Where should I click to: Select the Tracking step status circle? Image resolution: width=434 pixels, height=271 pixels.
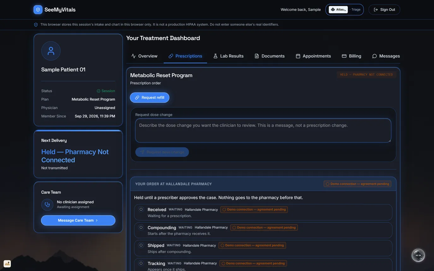141,263
